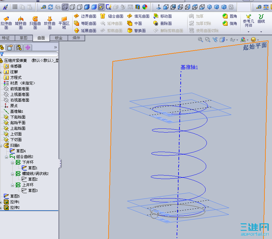Select the Swept Surface (扫描曲面) tool
The image size is (272, 239).
pyautogui.click(x=35, y=23)
